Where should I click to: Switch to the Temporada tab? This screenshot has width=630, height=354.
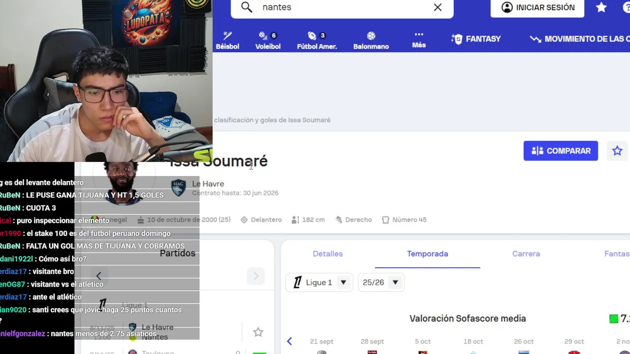click(x=427, y=254)
